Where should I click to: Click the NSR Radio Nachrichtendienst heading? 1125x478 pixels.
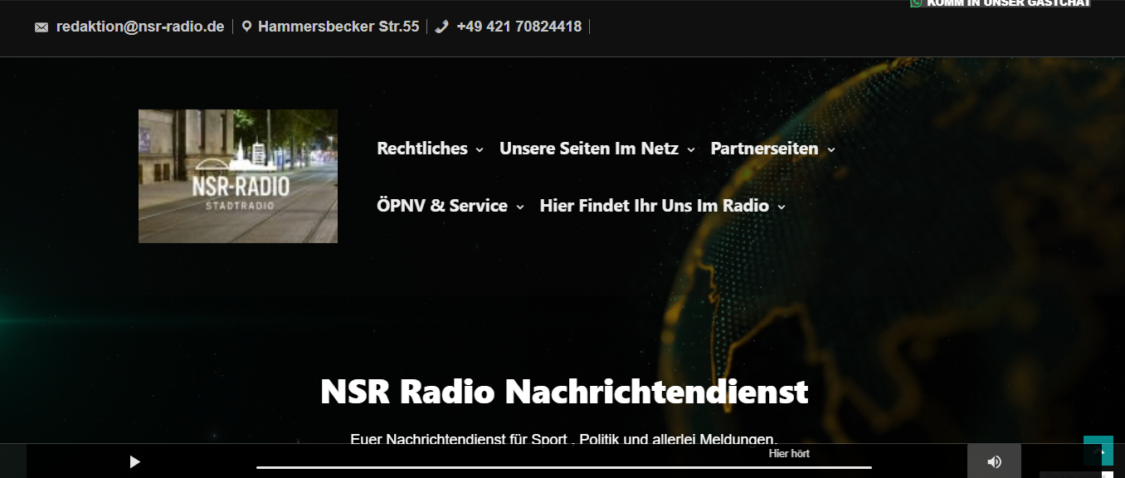click(x=564, y=392)
